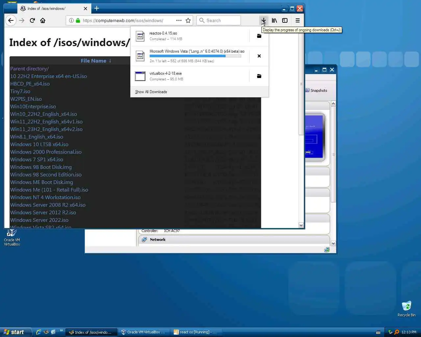Click the VirtualBox VM preview thumbnail
The height and width of the screenshot is (337, 421).
pos(315,137)
